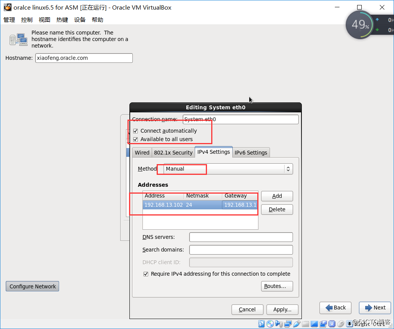Screen dimensions: 394x329
Task: Click the keyboard capture arrow icon
Action: click(349, 324)
